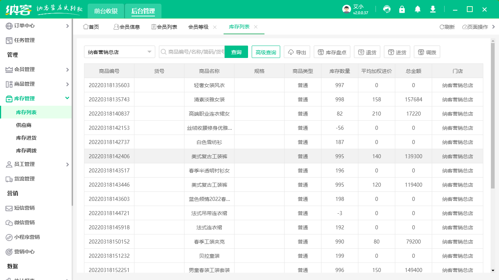Image resolution: width=499 pixels, height=280 pixels.
Task: Open 高级查询 advanced search
Action: [266, 52]
